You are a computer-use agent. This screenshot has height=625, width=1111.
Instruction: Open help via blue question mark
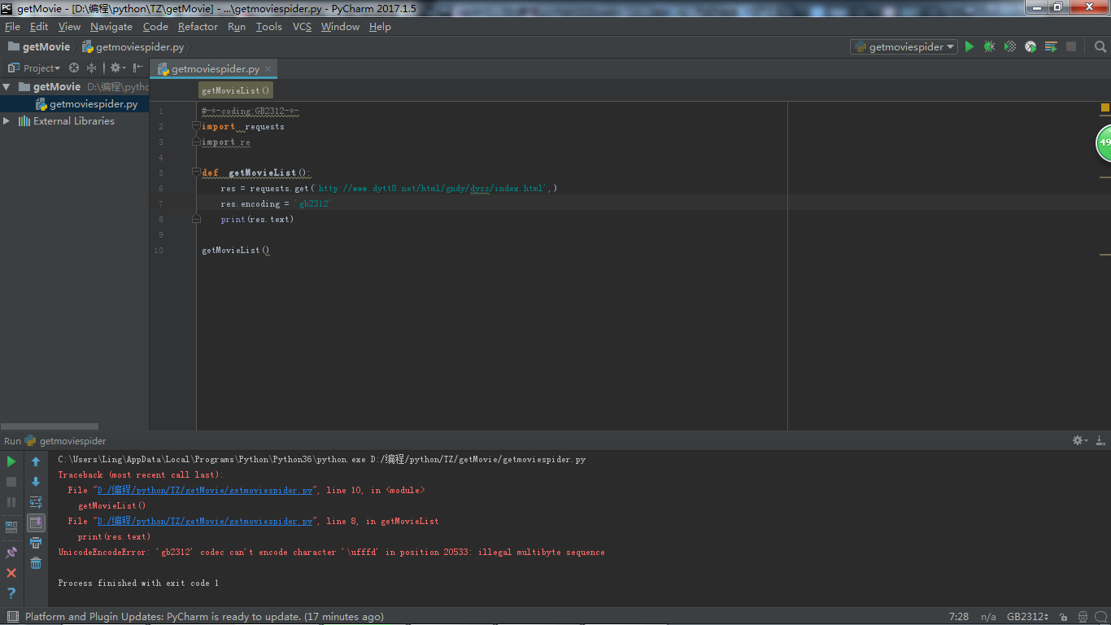(11, 593)
